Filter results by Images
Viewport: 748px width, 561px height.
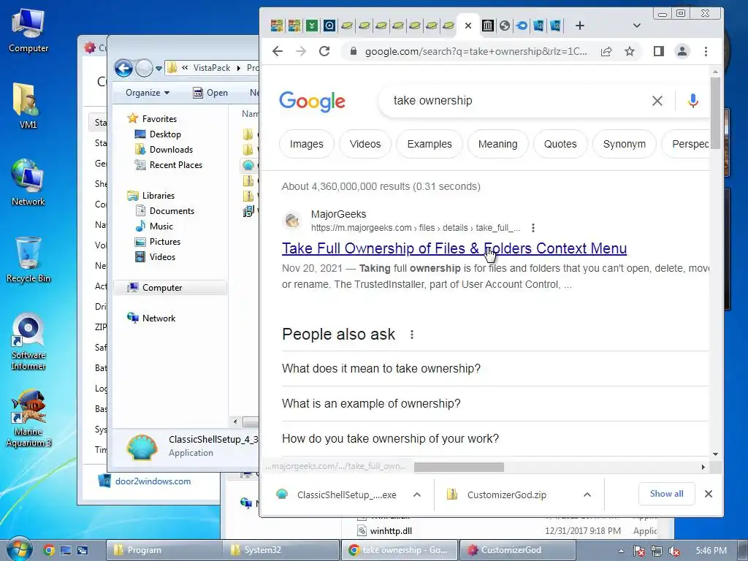click(x=306, y=144)
